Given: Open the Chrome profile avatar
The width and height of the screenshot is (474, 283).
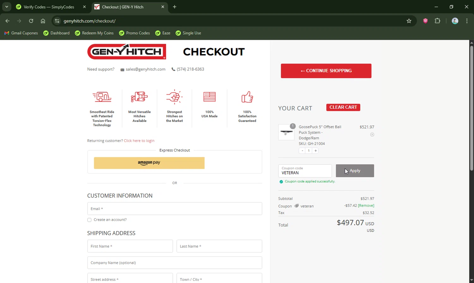Looking at the screenshot, I should (x=455, y=21).
